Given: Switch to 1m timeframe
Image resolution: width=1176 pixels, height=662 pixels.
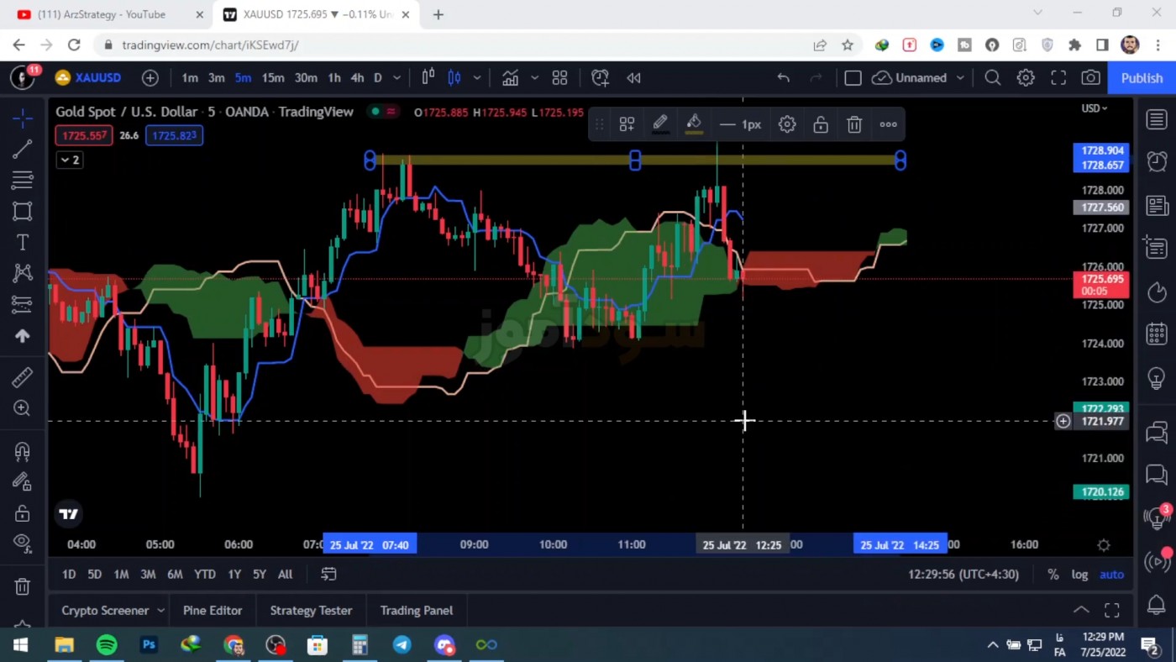Looking at the screenshot, I should pos(190,77).
